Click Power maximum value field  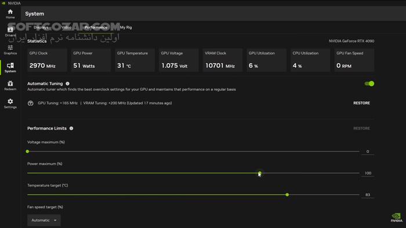[x=368, y=173]
